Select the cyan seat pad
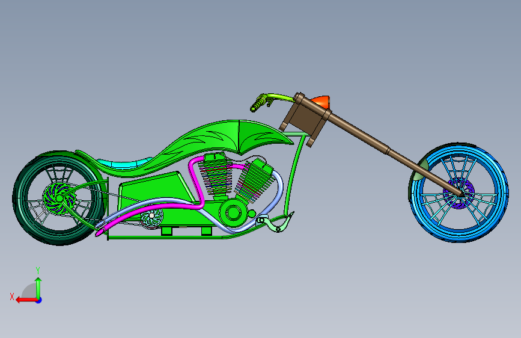Viewport: 521px width, 338px height. pyautogui.click(x=123, y=164)
